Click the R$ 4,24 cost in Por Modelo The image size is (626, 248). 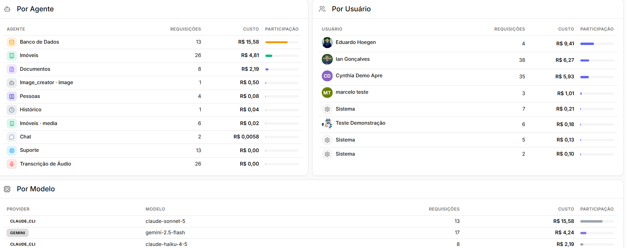click(x=564, y=233)
